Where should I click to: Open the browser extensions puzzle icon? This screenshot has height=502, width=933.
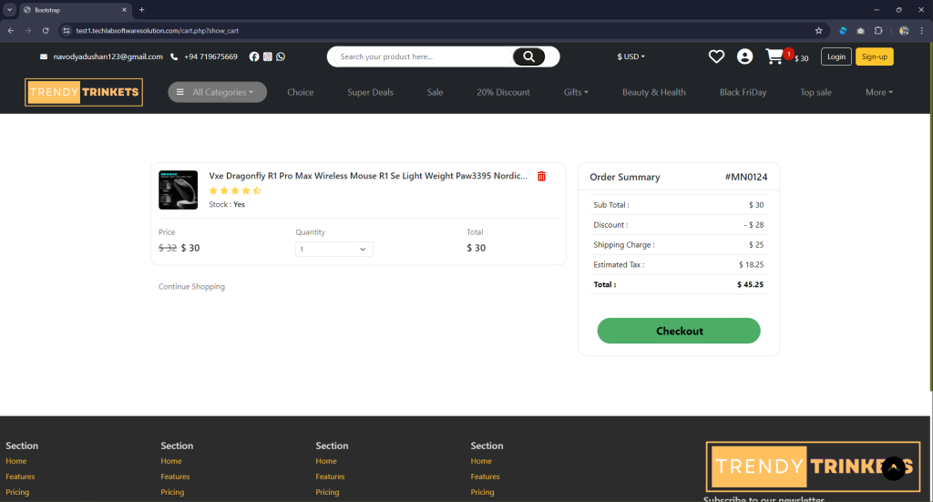pos(878,30)
